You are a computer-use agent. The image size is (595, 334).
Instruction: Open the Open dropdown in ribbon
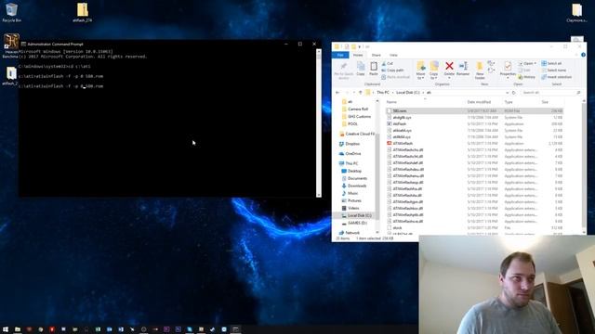[527, 63]
